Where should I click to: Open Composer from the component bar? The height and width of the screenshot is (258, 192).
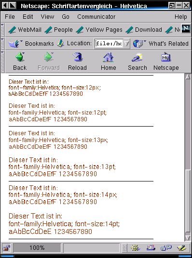point(181,248)
